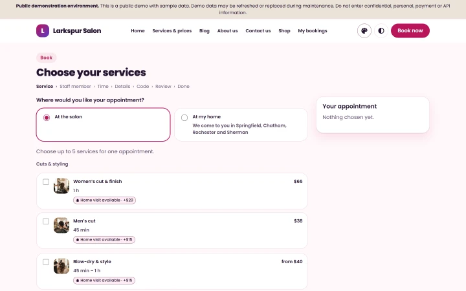Click the Time step in breadcrumb
This screenshot has width=466, height=291.
[103, 87]
